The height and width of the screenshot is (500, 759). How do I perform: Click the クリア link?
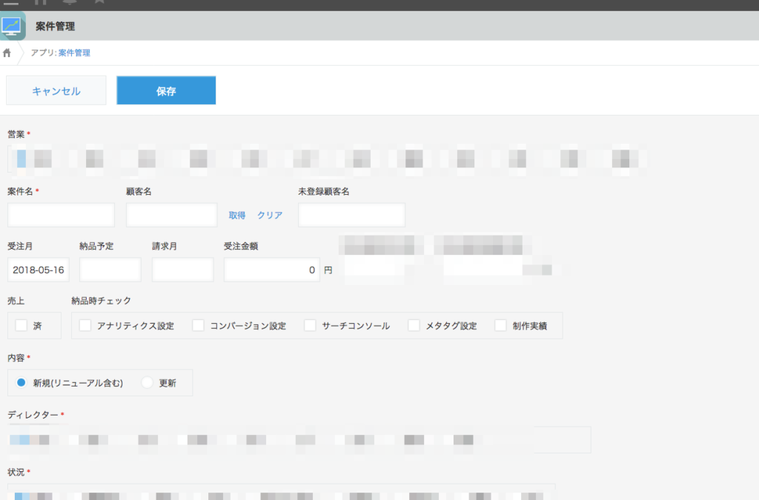click(x=270, y=215)
